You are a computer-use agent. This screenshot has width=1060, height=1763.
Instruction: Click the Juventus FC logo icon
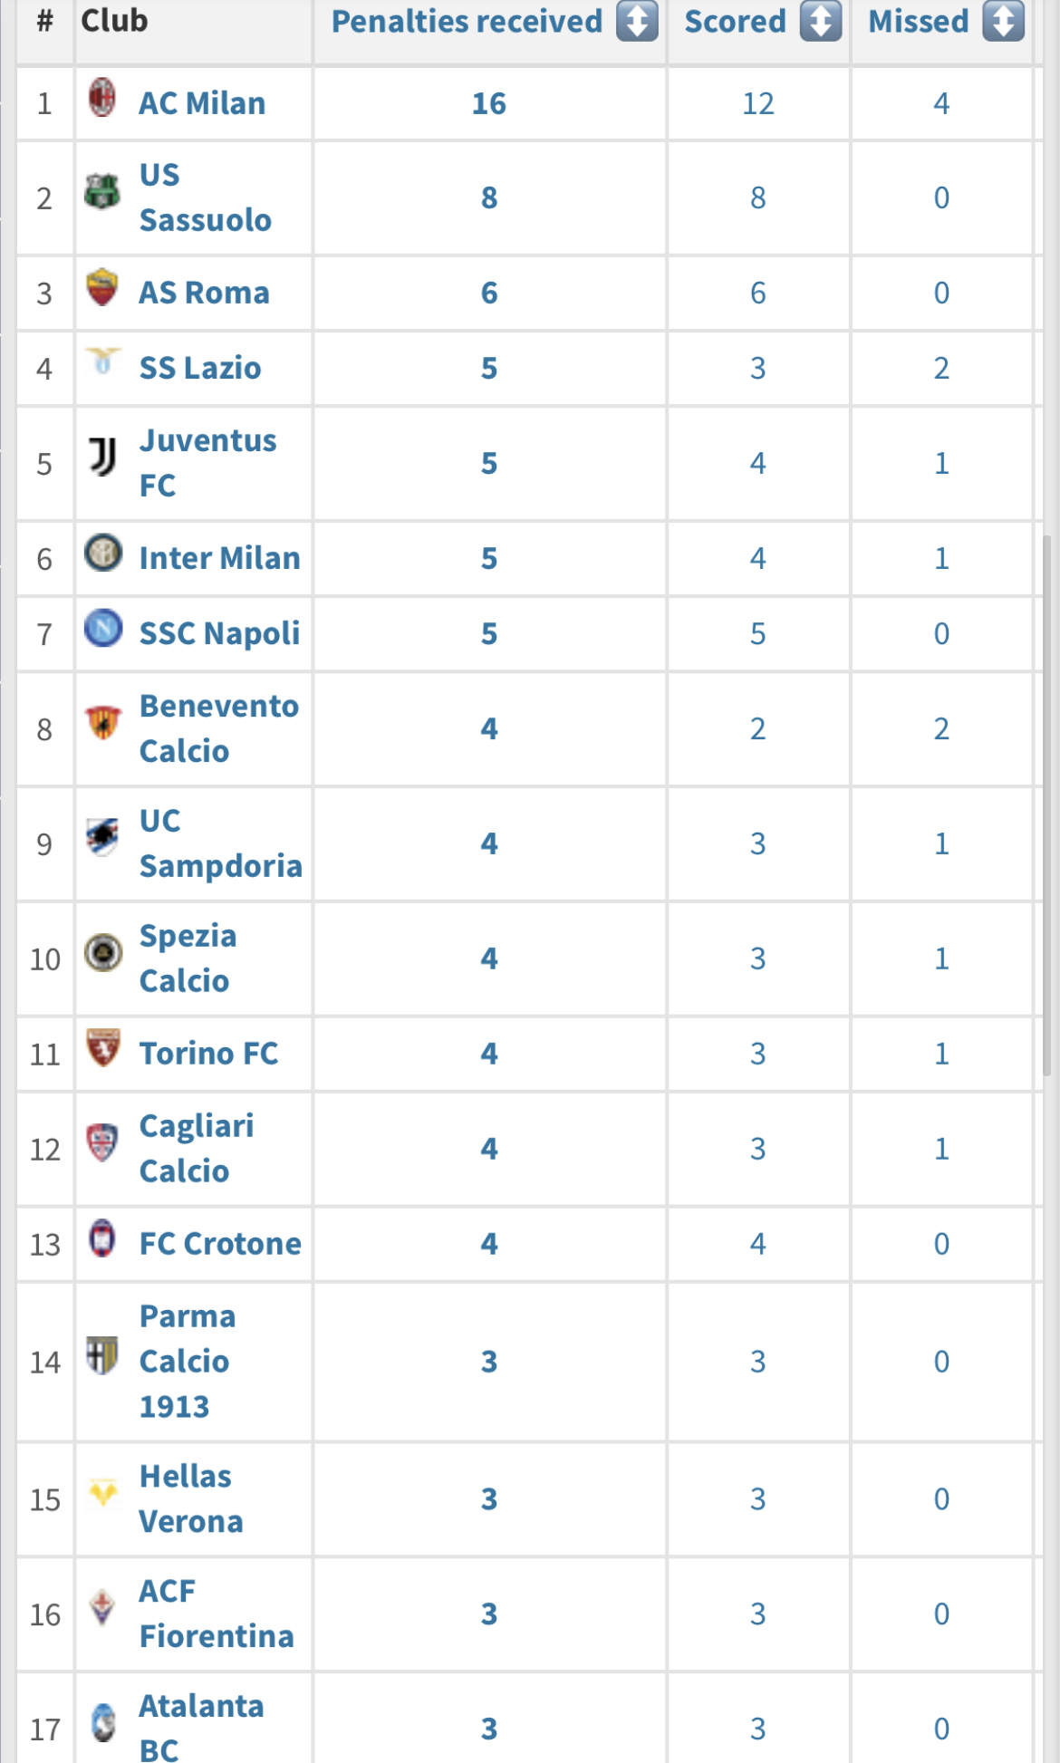[x=102, y=457]
